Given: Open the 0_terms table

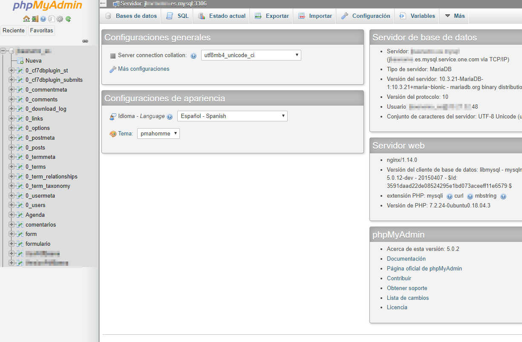Looking at the screenshot, I should pos(35,167).
